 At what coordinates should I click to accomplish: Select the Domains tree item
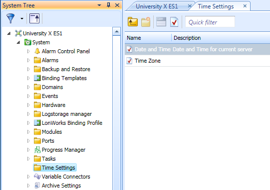tap(52, 87)
